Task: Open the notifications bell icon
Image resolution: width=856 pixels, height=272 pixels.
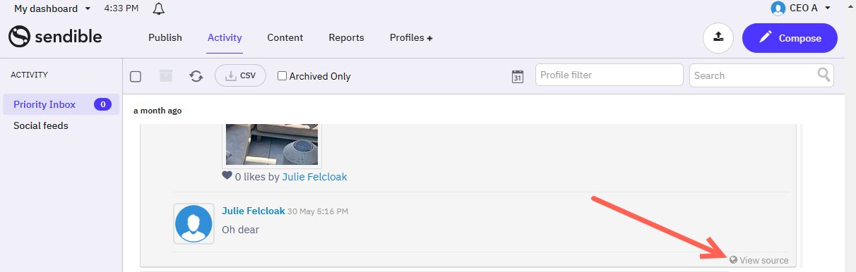Action: [159, 9]
